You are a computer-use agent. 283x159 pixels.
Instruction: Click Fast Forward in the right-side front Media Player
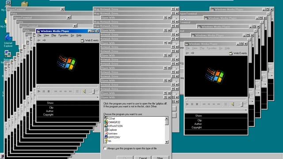[x=214, y=104]
